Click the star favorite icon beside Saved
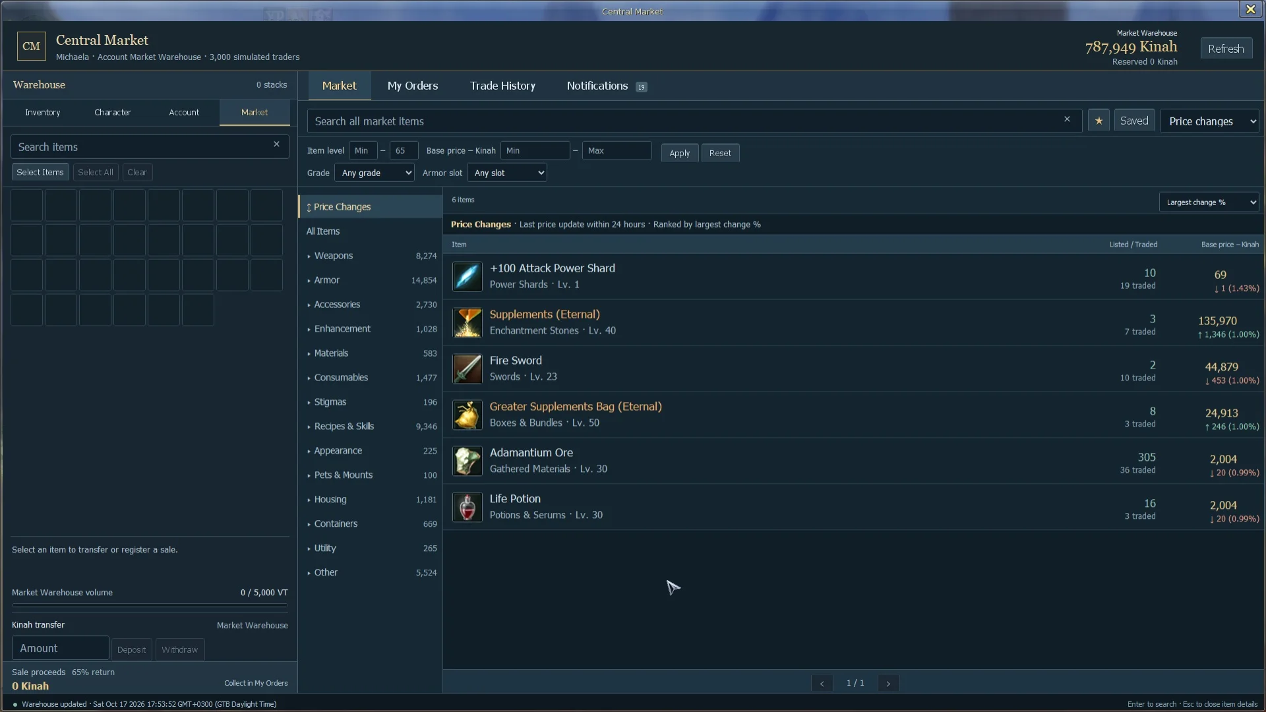The image size is (1266, 712). [x=1099, y=121]
